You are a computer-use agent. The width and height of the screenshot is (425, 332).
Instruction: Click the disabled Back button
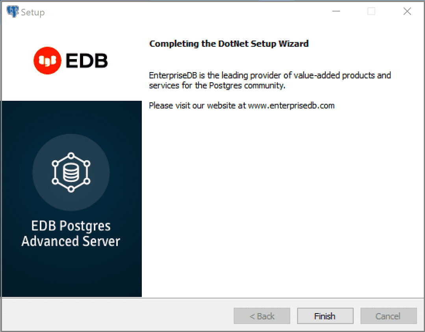click(262, 316)
